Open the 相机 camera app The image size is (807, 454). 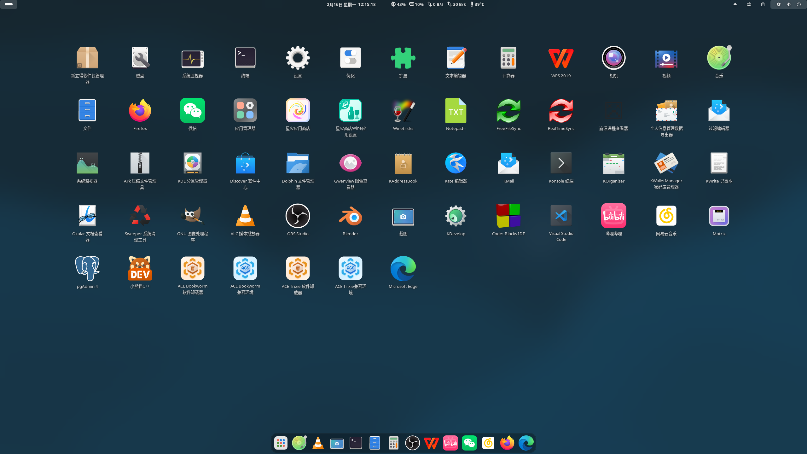coord(614,58)
